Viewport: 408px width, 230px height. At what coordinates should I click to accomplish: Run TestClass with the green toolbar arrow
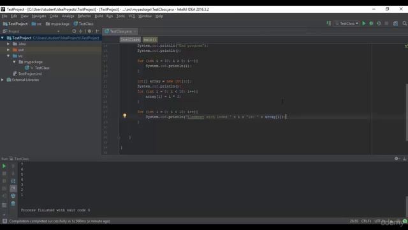point(364,24)
